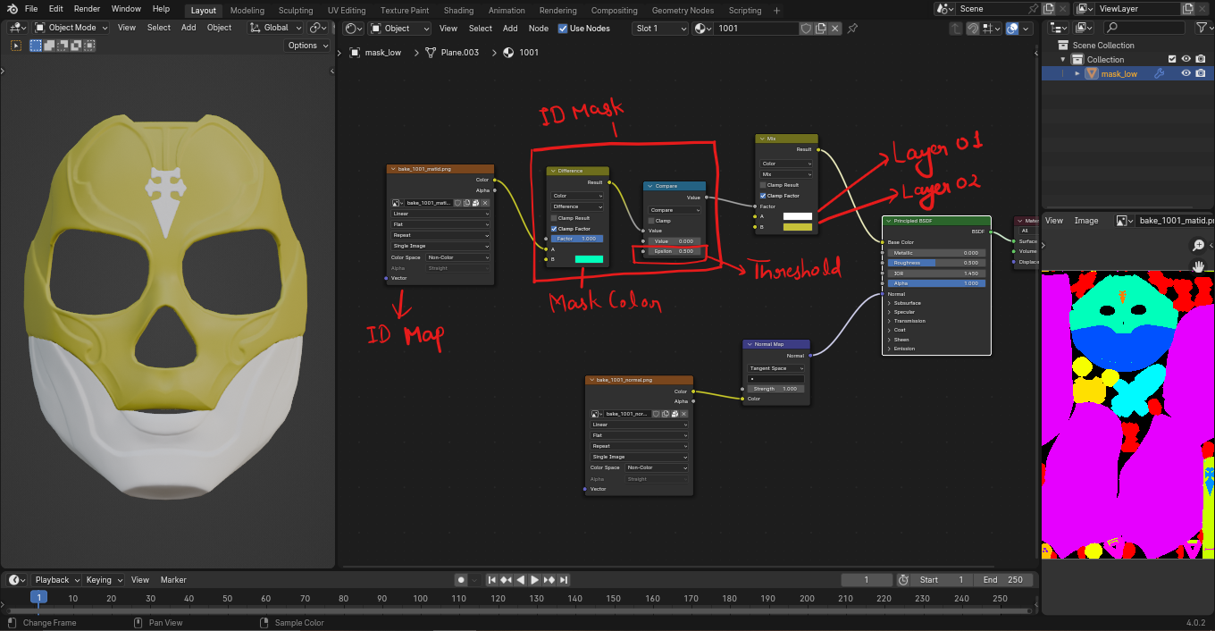
Task: Open the Object Mode dropdown
Action: [71, 28]
